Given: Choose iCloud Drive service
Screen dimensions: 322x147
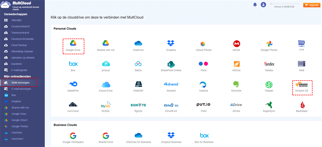Looking at the screenshot, I should pyautogui.click(x=106, y=87).
